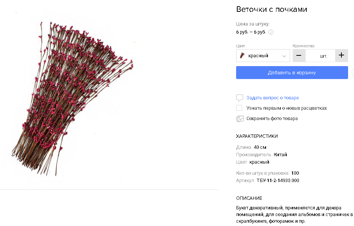Click the 'Сохранить фото товара' link
Image resolution: width=354 pixels, height=226 pixels.
click(272, 119)
